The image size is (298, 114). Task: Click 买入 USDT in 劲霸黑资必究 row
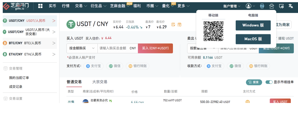click(280, 101)
